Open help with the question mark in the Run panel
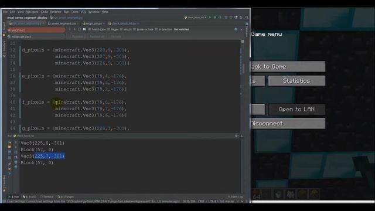375x211 pixels. pyautogui.click(x=9, y=173)
